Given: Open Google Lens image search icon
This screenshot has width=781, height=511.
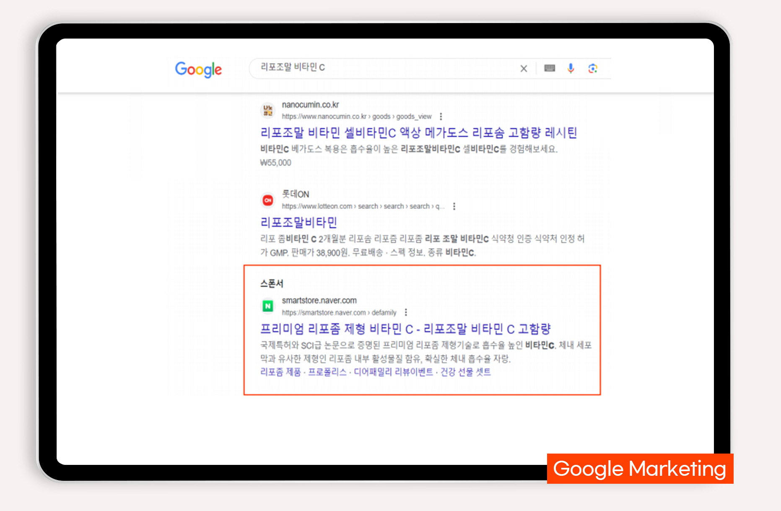Looking at the screenshot, I should tap(593, 68).
